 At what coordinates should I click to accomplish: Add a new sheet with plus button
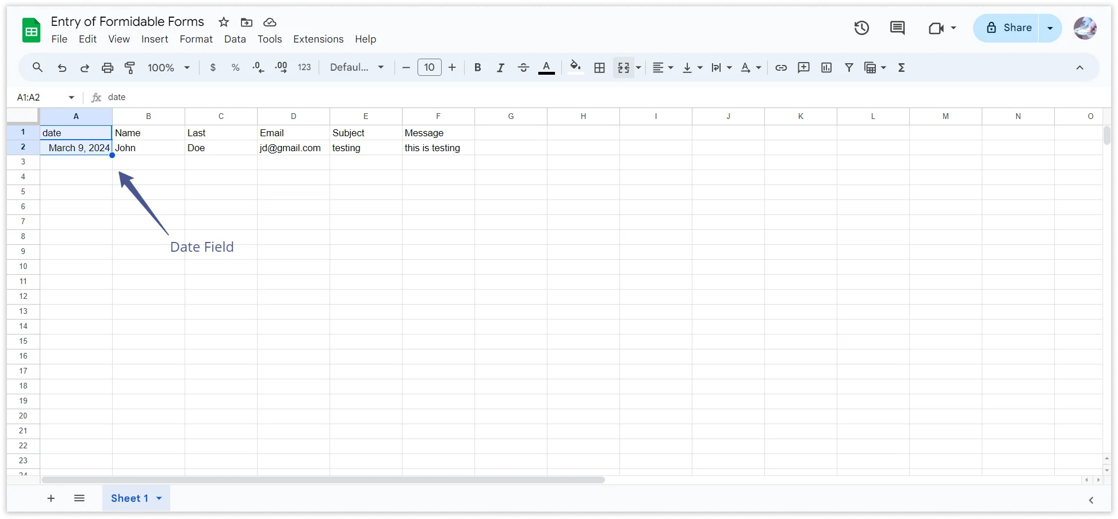point(51,498)
